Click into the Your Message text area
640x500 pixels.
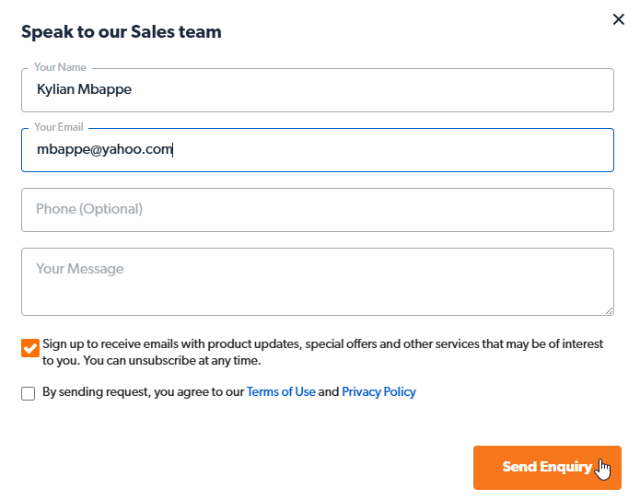pos(318,282)
